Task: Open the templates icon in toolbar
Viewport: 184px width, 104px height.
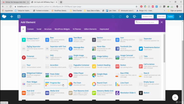Action: pyautogui.click(x=19, y=17)
